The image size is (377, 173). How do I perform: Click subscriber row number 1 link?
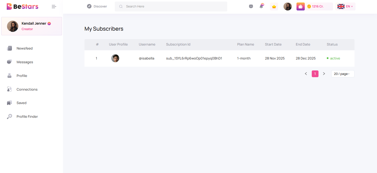click(x=96, y=58)
